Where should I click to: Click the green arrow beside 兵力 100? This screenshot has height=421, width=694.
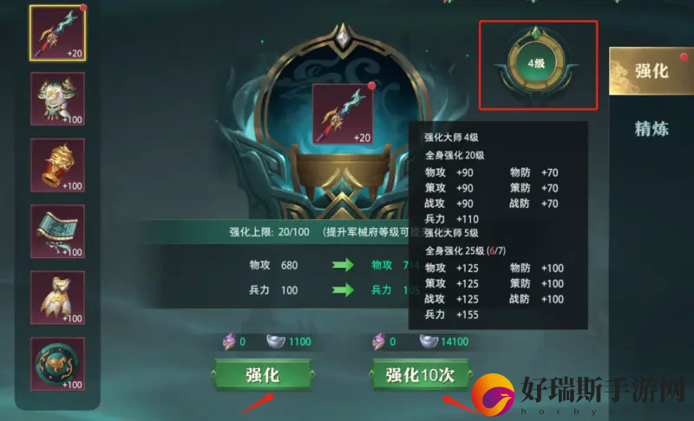point(343,290)
